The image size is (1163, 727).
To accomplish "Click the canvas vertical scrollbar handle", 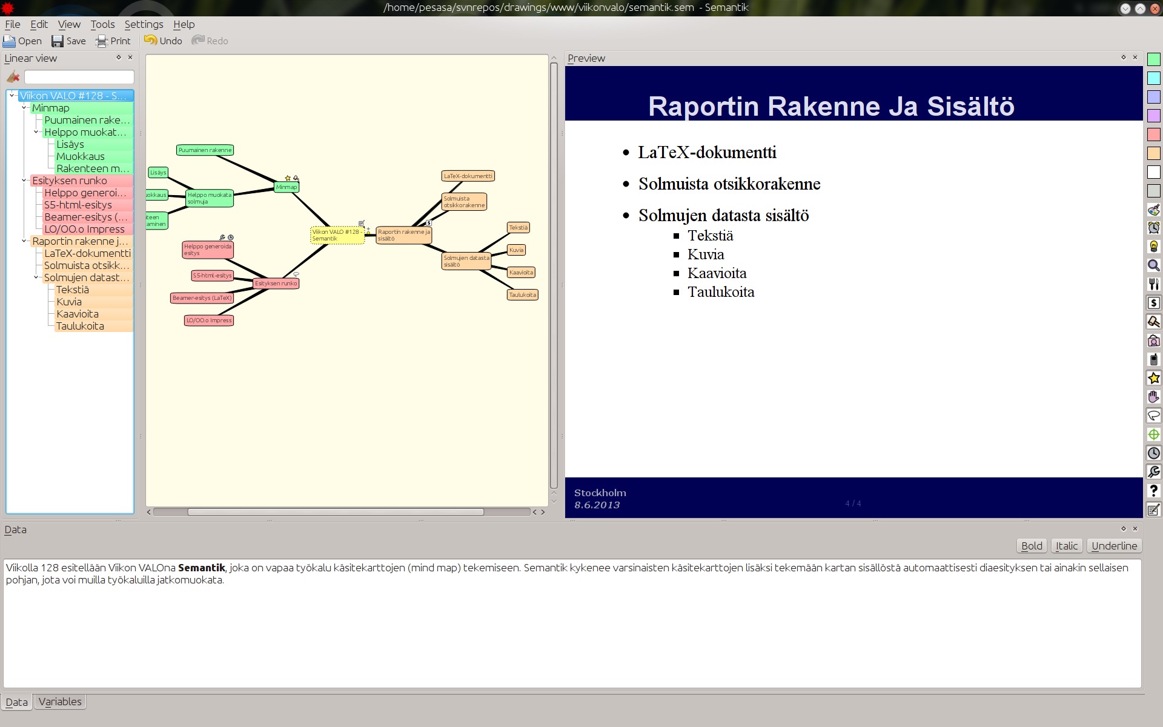I will click(554, 276).
